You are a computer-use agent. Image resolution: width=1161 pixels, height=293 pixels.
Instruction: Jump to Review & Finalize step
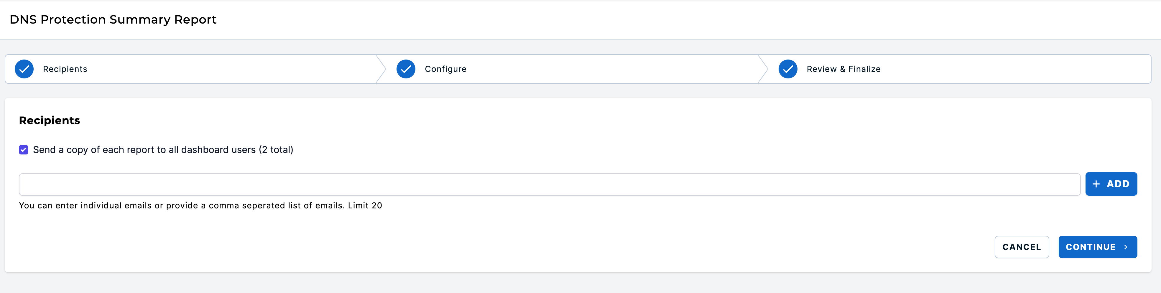[843, 69]
